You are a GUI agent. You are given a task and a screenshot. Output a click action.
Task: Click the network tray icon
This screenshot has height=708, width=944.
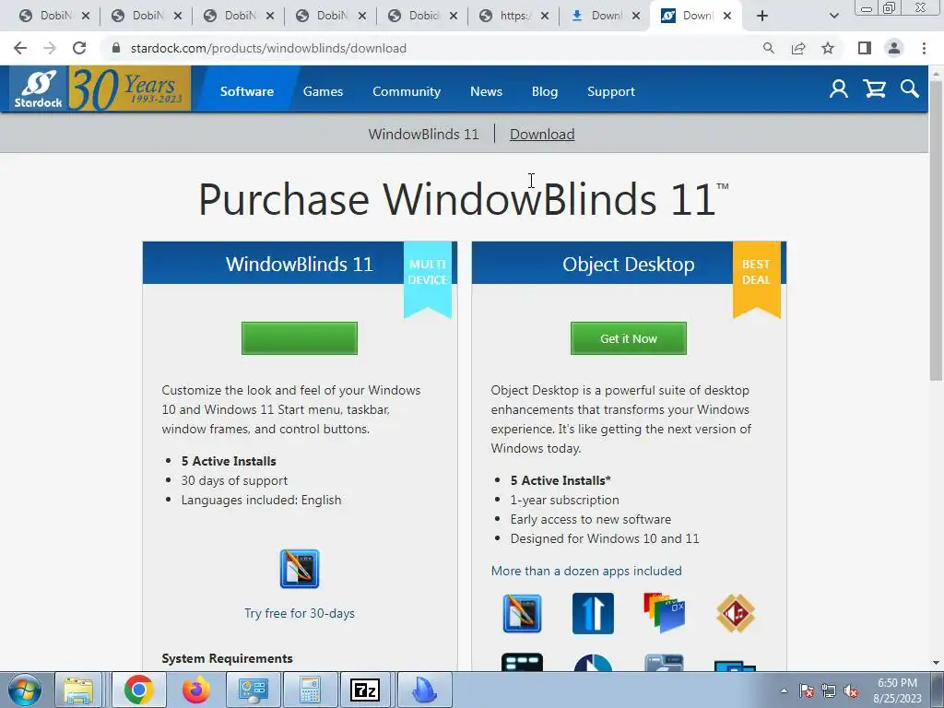coord(829,691)
